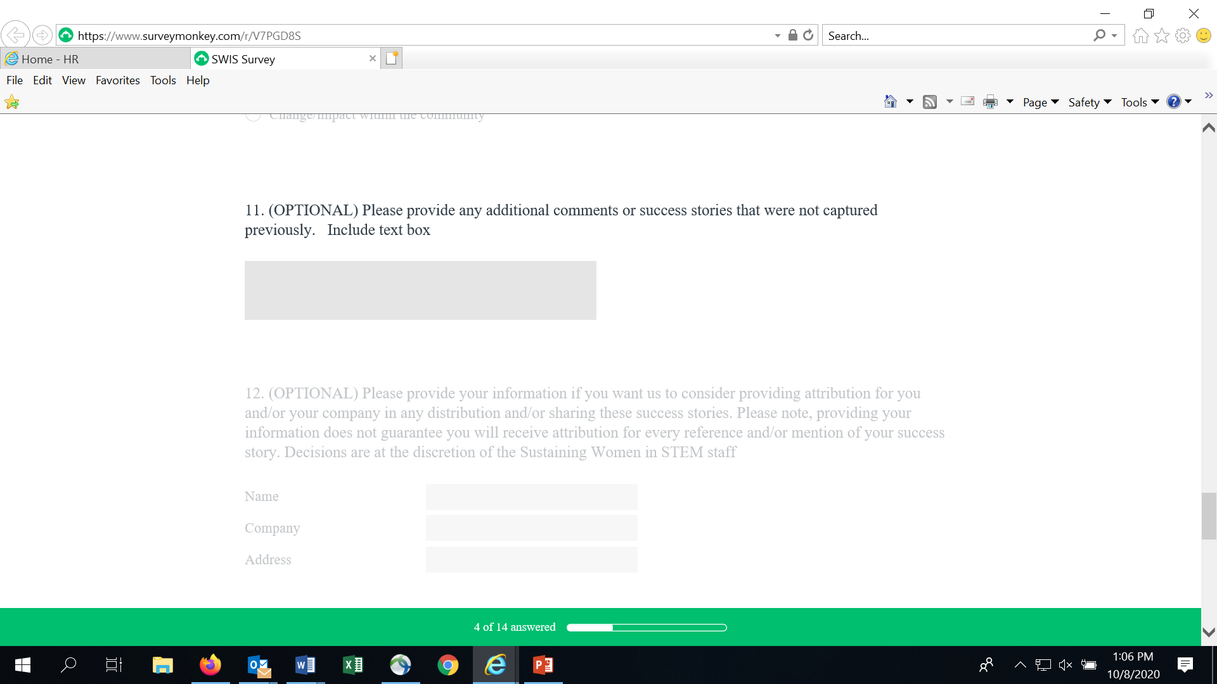The width and height of the screenshot is (1217, 684).
Task: Click the Home toolbar icon
Action: tap(891, 102)
